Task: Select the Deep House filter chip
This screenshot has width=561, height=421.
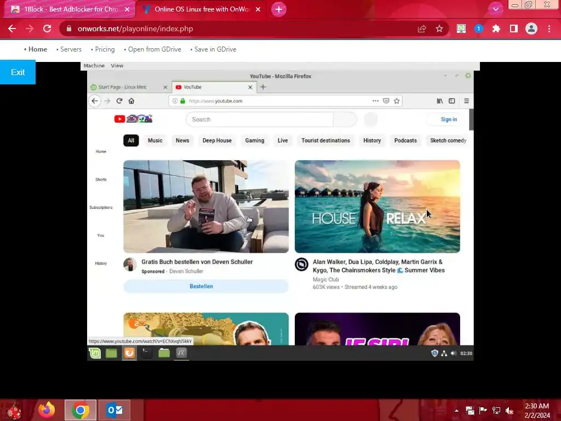Action: coord(217,141)
